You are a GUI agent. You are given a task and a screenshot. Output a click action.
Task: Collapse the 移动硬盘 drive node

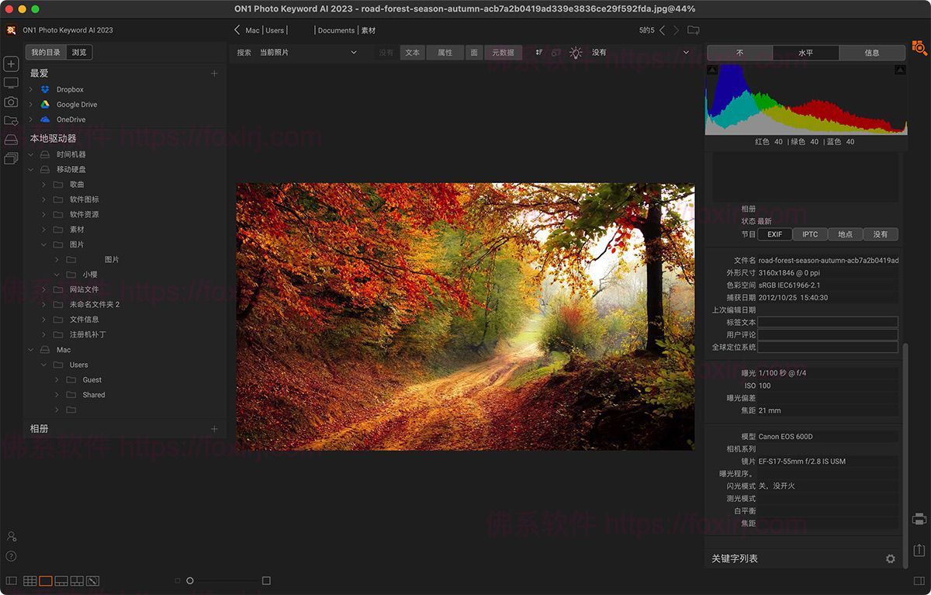pyautogui.click(x=31, y=169)
